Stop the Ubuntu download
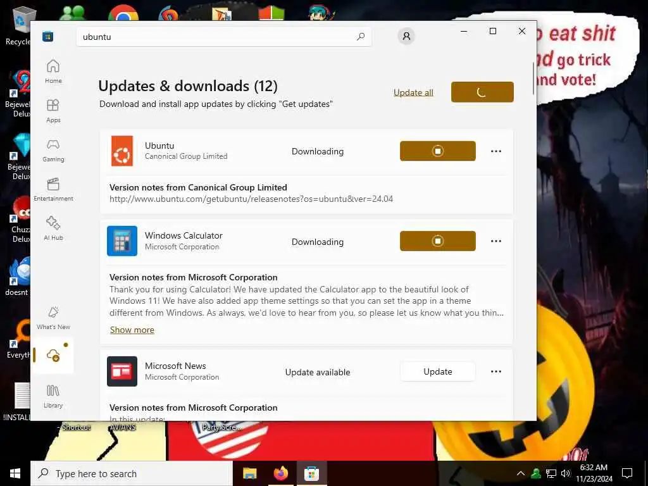The image size is (648, 486). click(438, 151)
